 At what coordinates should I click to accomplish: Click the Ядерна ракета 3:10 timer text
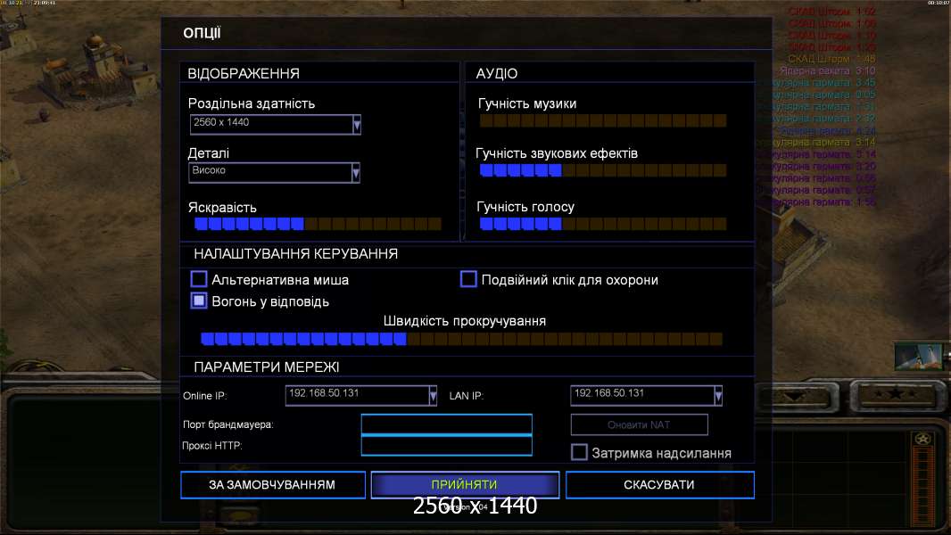coord(827,71)
